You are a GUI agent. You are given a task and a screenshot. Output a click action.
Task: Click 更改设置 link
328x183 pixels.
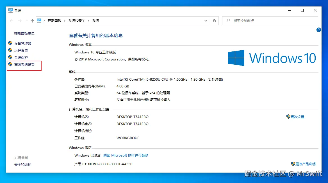tap(297, 117)
